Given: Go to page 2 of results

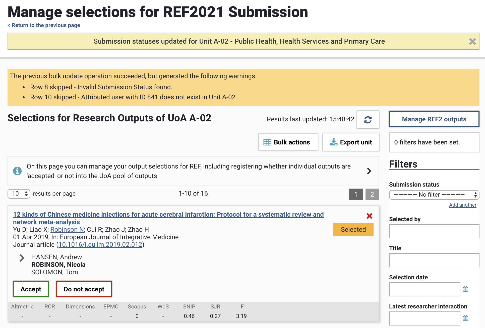Looking at the screenshot, I should [372, 194].
